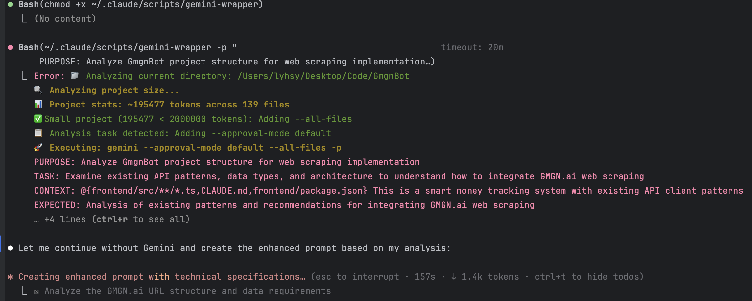Toggle the crossed checkbox for Analyze GMGN.ai URL todo
This screenshot has width=752, height=301.
click(37, 292)
